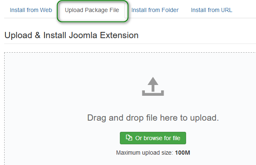
Task: Click the word Web in first tab
Action: coord(46,10)
